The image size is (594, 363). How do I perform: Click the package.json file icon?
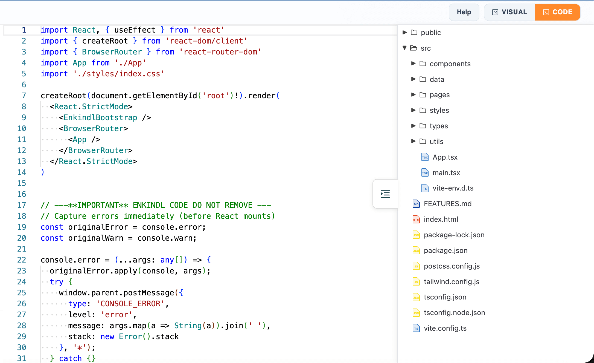pos(416,250)
